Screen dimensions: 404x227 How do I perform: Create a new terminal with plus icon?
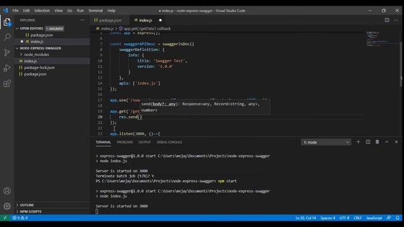click(358, 142)
